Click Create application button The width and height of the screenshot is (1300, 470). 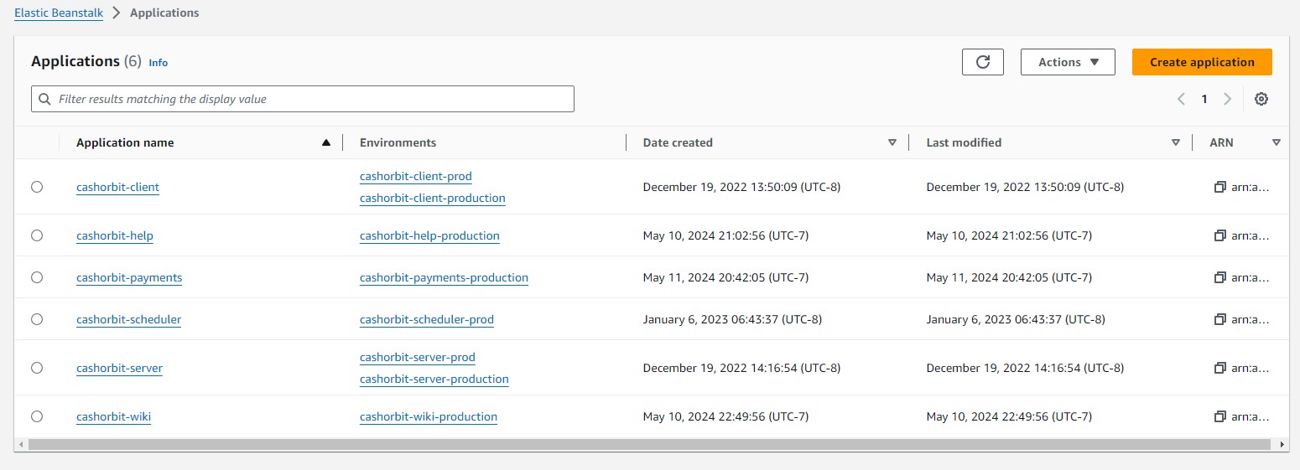tap(1201, 62)
